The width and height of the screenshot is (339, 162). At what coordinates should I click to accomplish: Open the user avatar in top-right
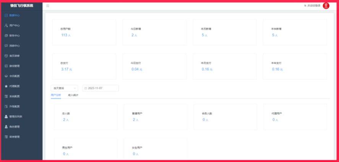click(326, 6)
